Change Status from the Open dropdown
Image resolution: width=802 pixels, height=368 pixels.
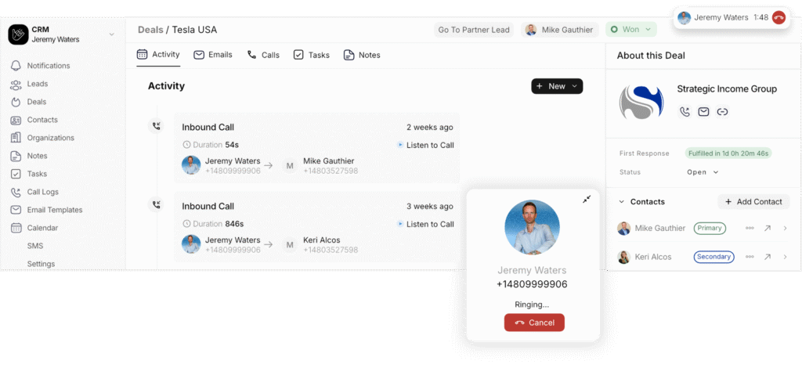pyautogui.click(x=703, y=172)
